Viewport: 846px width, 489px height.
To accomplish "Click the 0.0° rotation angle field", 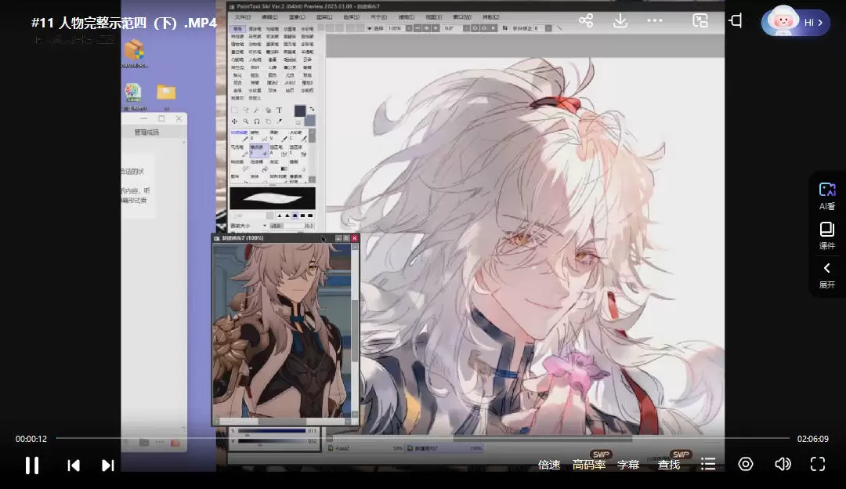I will coord(452,28).
